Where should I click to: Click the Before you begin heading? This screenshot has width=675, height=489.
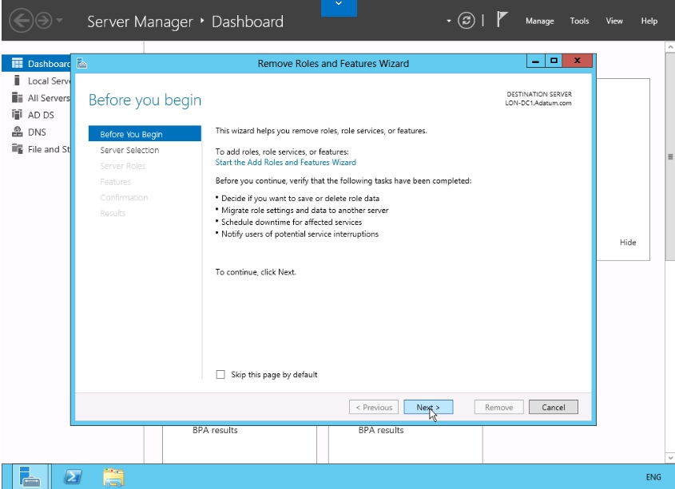click(x=145, y=100)
